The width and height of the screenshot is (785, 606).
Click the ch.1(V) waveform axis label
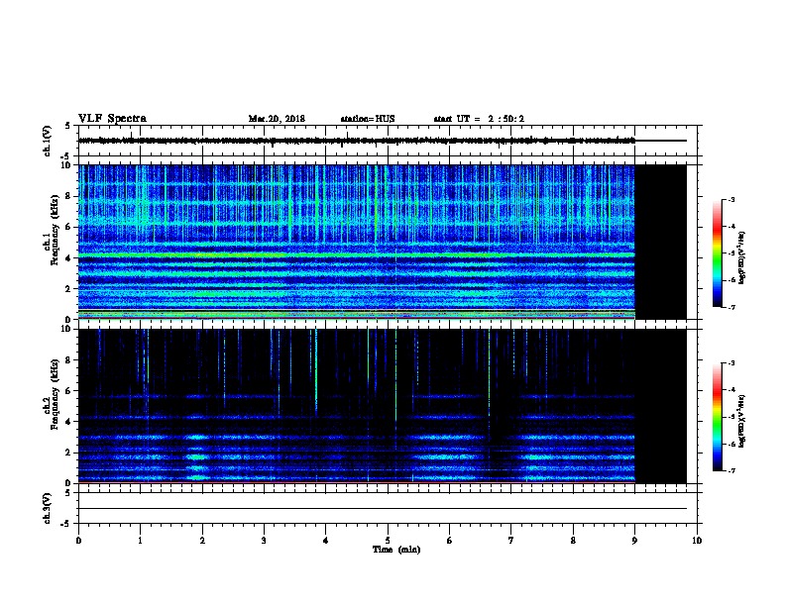click(x=47, y=141)
